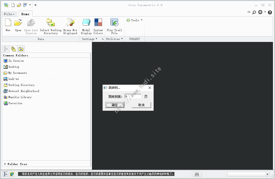This screenshot has width=275, height=179.
Task: Click quick access Open folder icon
Action: coord(19,5)
